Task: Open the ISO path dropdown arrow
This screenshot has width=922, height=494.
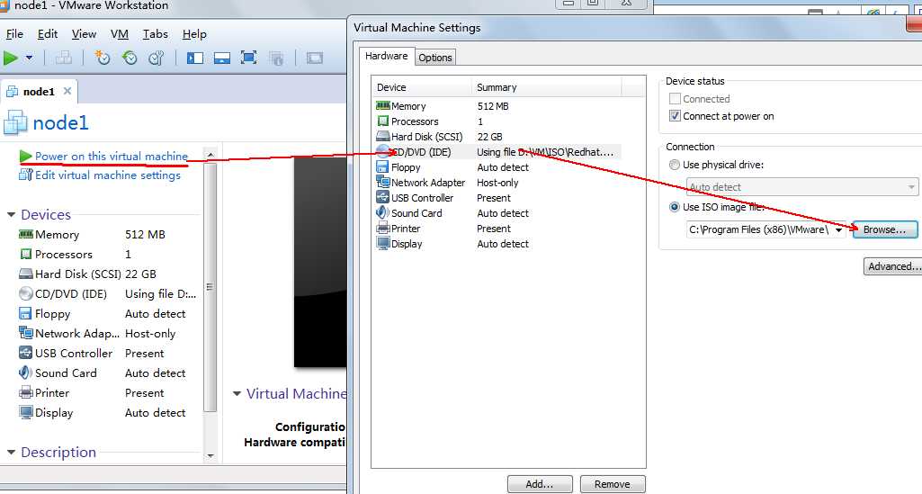Action: click(x=838, y=229)
